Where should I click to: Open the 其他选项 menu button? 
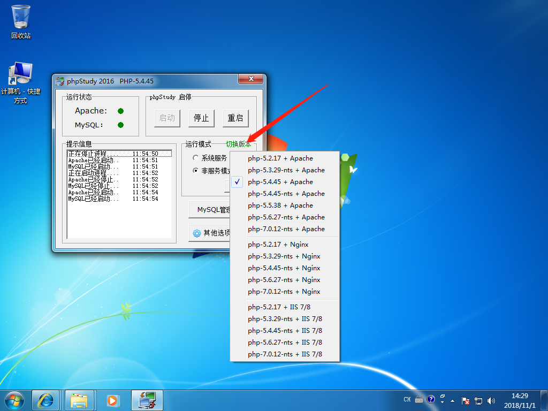coord(209,233)
